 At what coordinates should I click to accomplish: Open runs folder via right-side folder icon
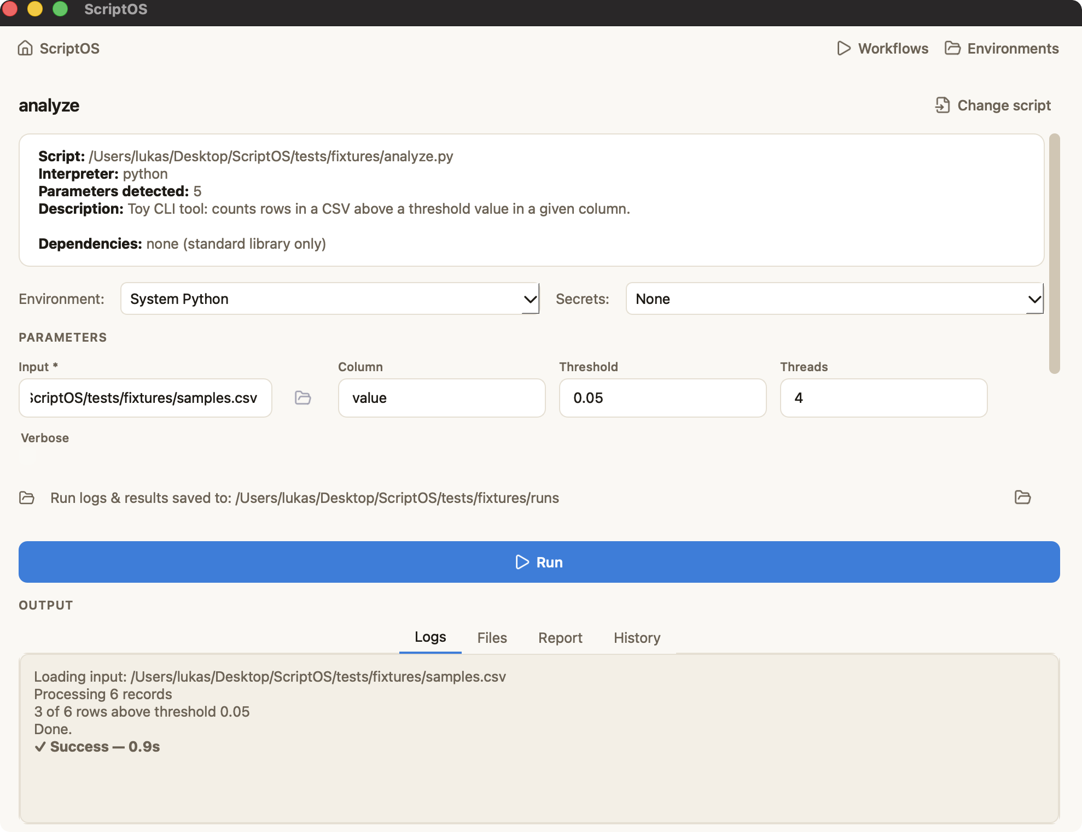[1022, 497]
